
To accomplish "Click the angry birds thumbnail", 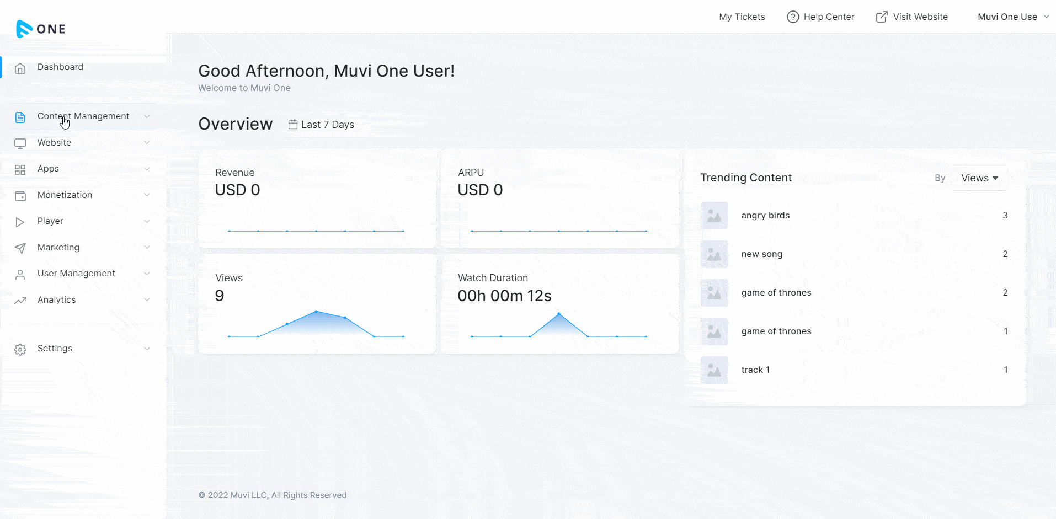I will point(714,216).
